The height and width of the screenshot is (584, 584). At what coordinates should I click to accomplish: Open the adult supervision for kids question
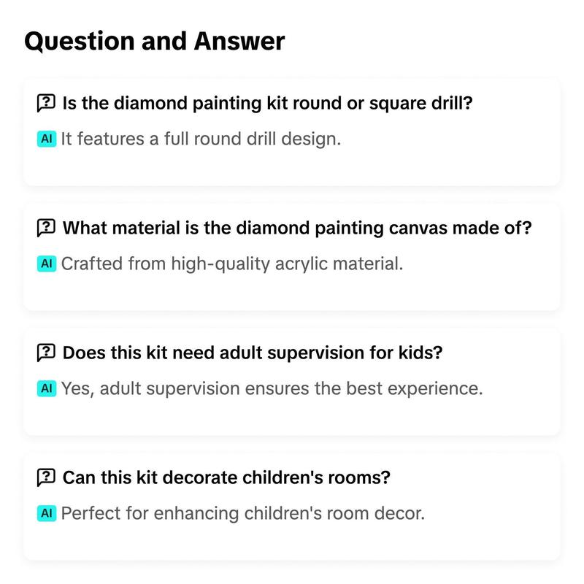[253, 353]
